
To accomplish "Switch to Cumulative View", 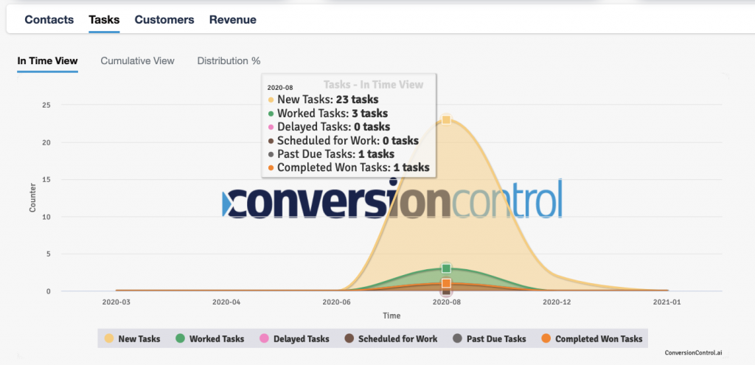I will click(x=137, y=60).
